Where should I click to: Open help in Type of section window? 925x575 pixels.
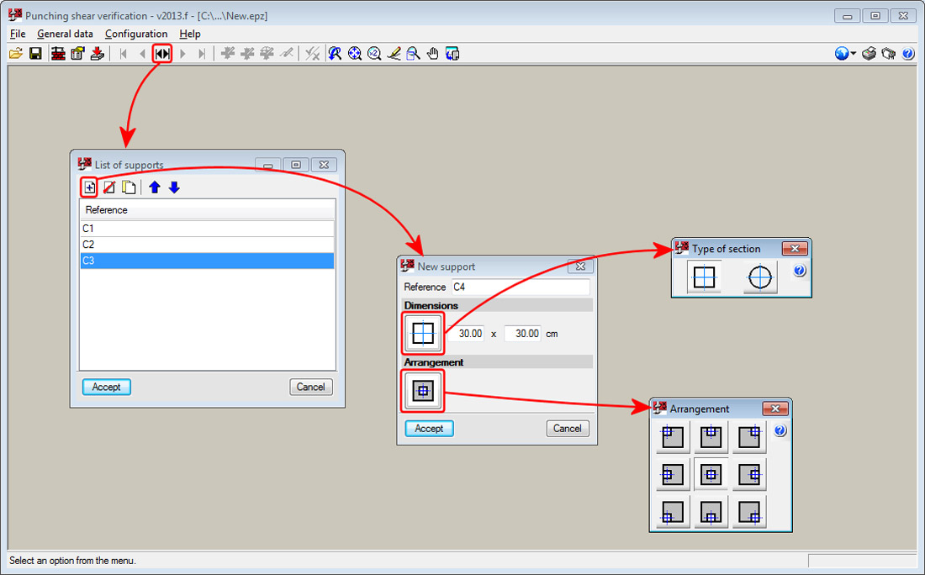coord(800,270)
